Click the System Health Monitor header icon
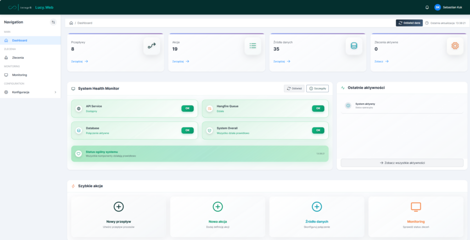The height and width of the screenshot is (240, 470). (73, 88)
